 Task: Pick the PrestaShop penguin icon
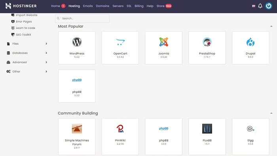coord(207,42)
